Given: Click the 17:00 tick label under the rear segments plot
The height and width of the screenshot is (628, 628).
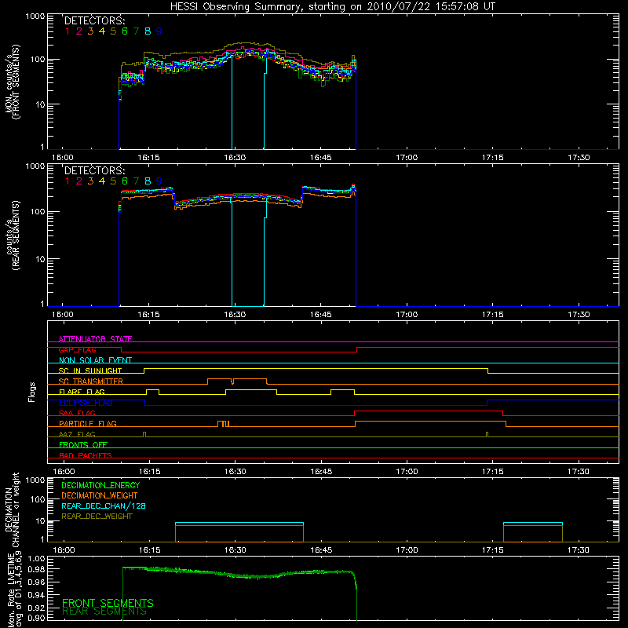Looking at the screenshot, I should click(x=407, y=315).
